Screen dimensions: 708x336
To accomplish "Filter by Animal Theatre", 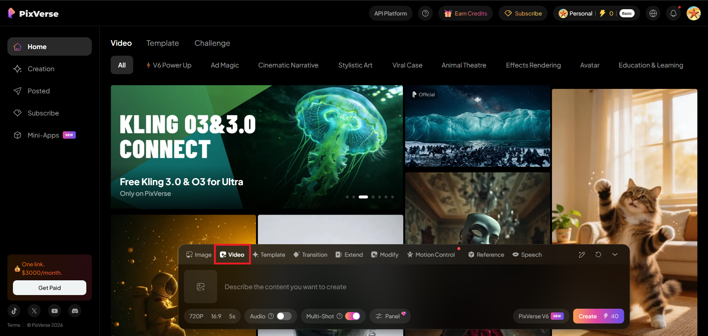I will tap(464, 65).
